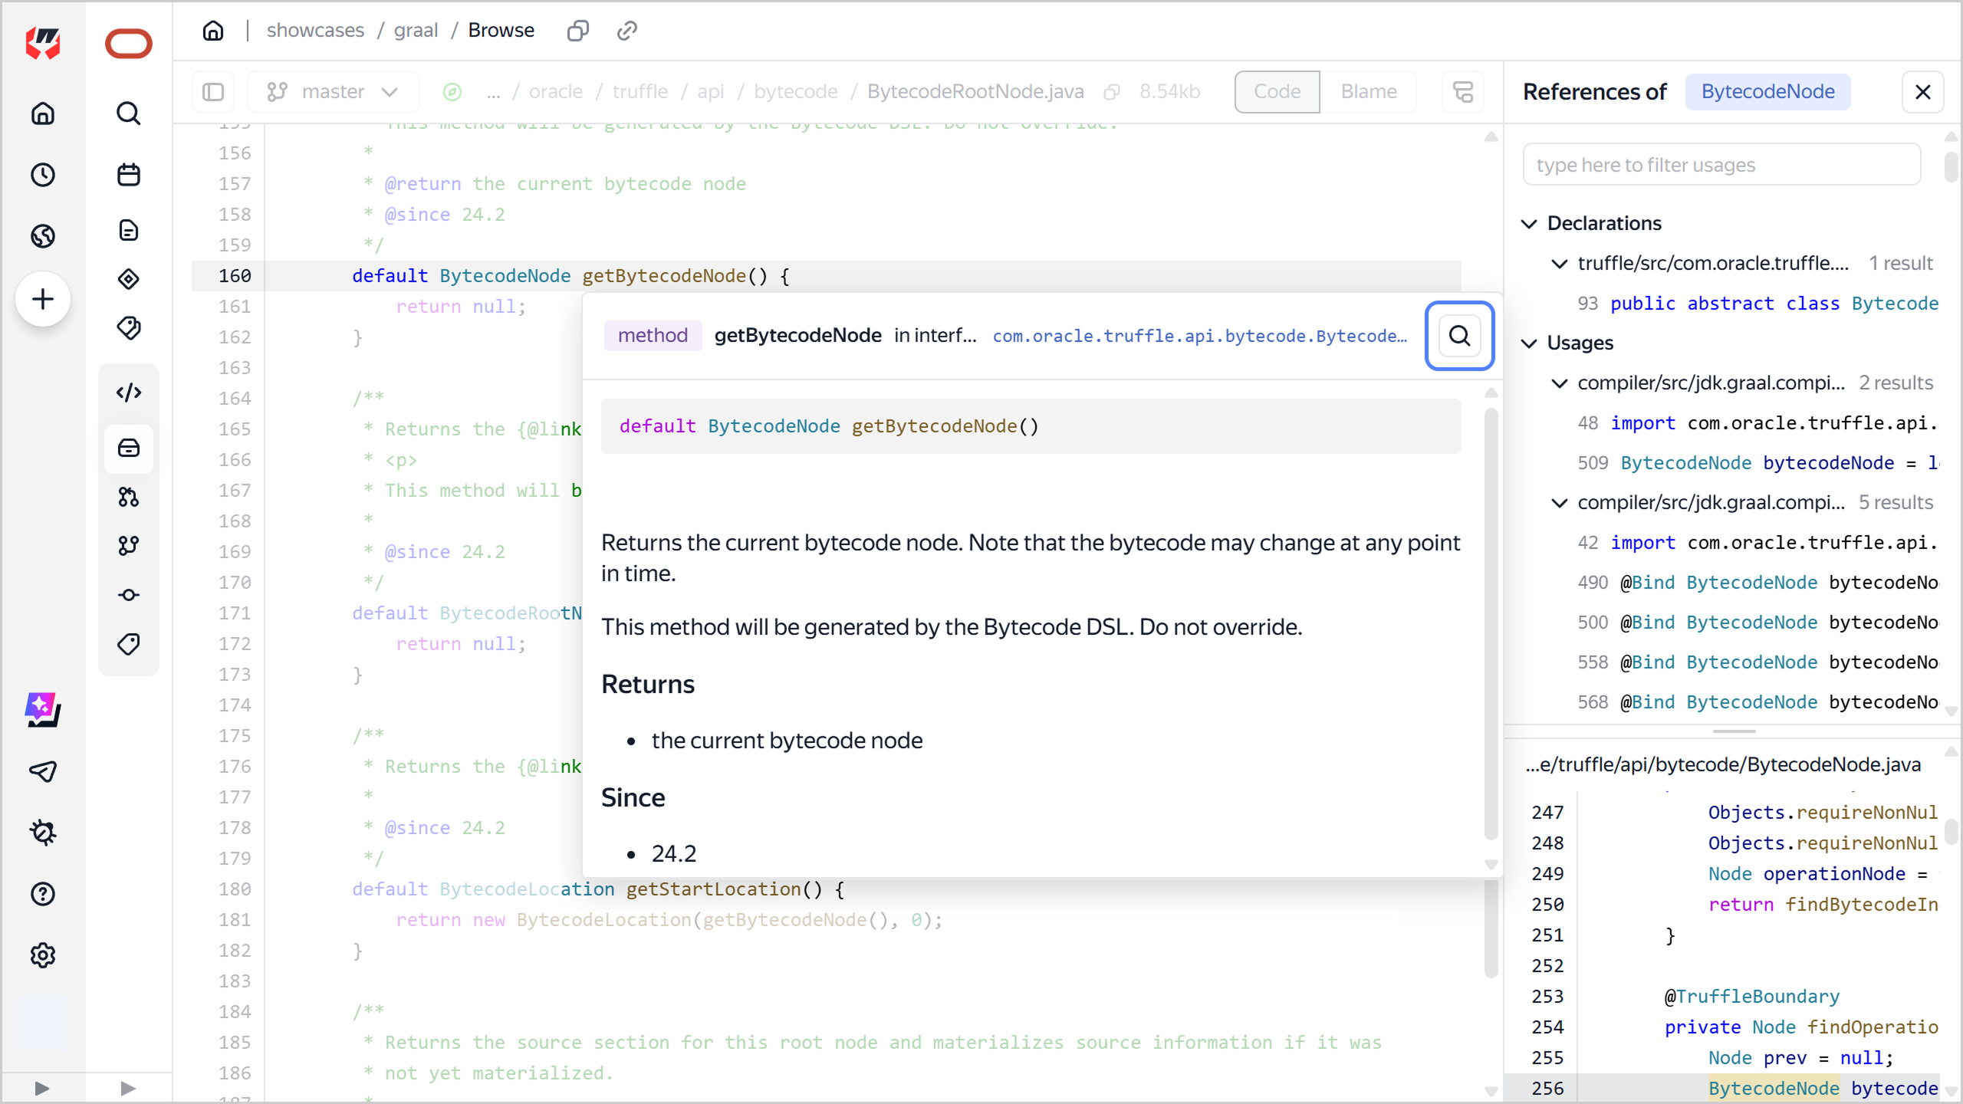Open the tags icon in sidebar
1963x1104 pixels.
[x=128, y=644]
